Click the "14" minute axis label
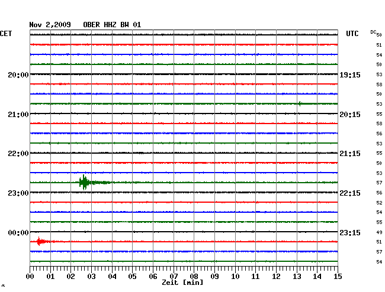 coord(317,277)
